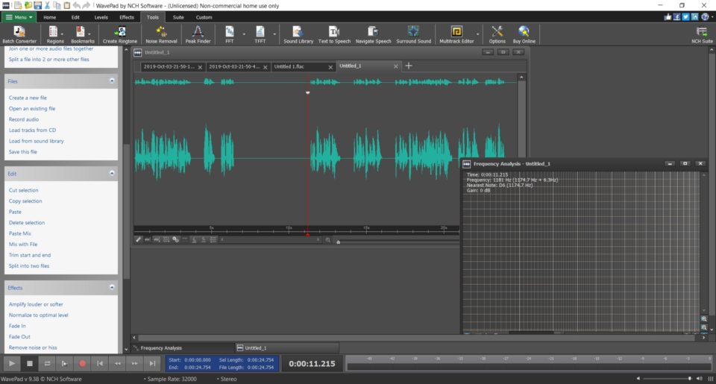
Task: Switch to the Home ribbon tab
Action: tap(50, 17)
